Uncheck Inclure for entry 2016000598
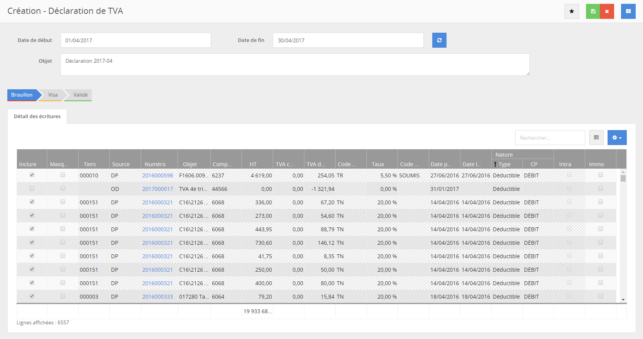 [32, 175]
